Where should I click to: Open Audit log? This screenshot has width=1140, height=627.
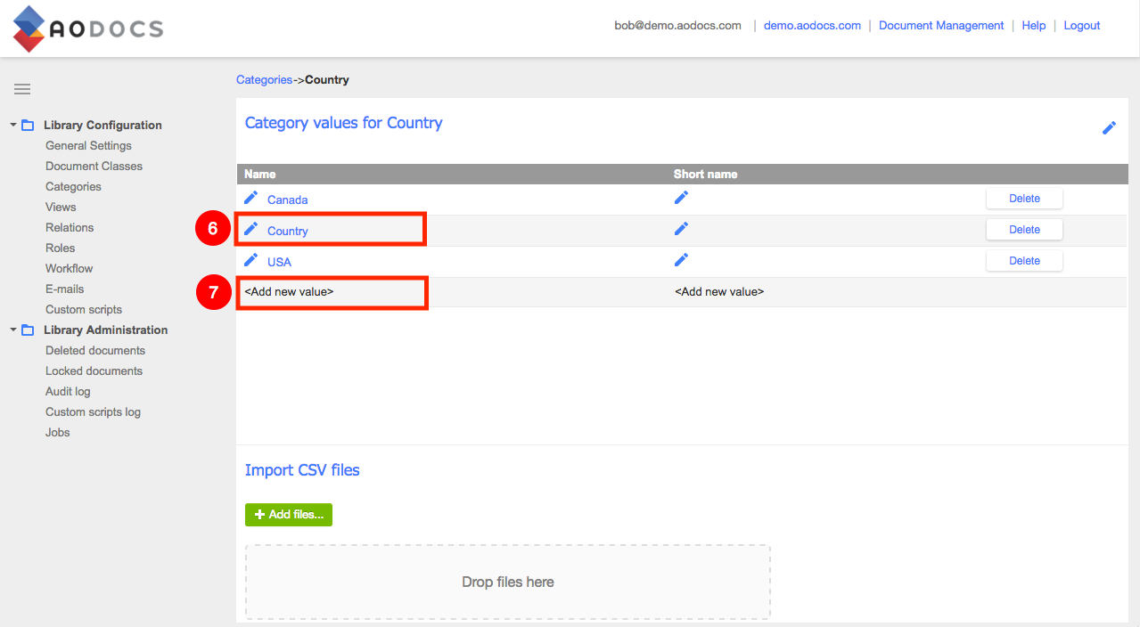pyautogui.click(x=68, y=392)
